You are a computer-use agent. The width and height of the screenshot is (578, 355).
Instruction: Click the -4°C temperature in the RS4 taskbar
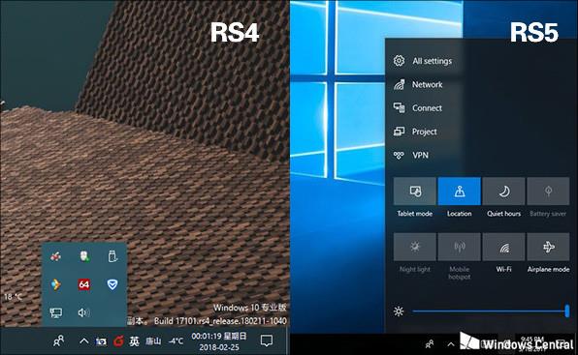[176, 341]
